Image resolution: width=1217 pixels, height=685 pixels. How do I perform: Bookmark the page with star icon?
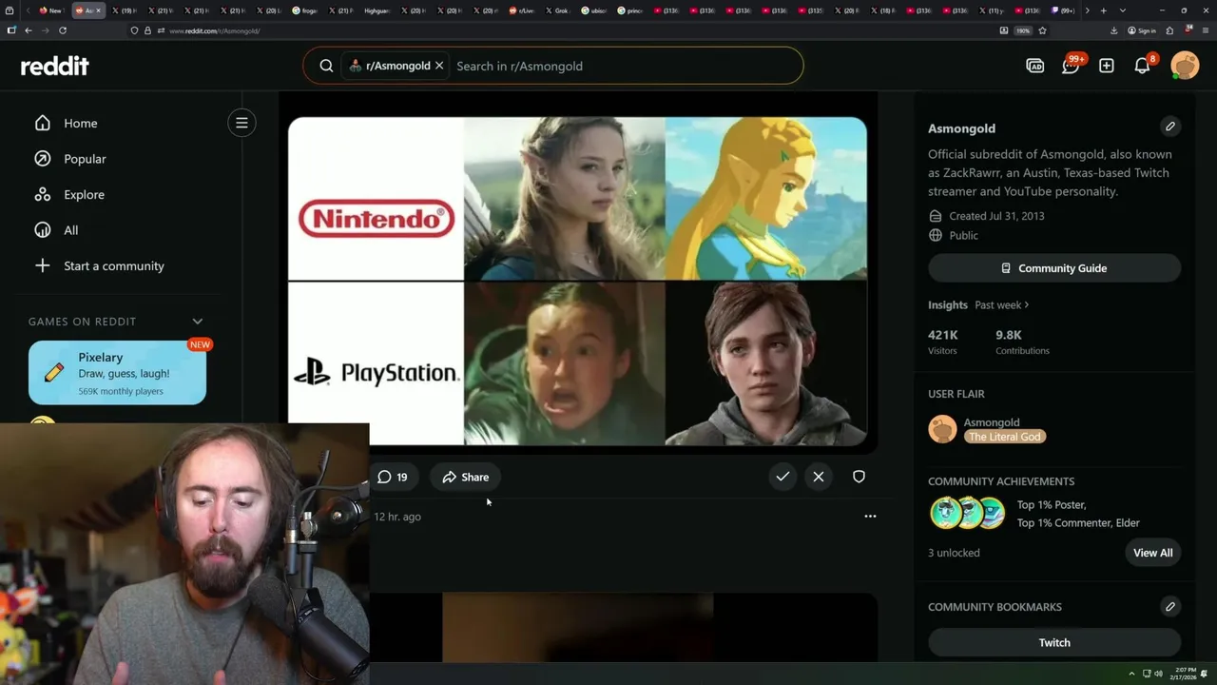pyautogui.click(x=1042, y=30)
